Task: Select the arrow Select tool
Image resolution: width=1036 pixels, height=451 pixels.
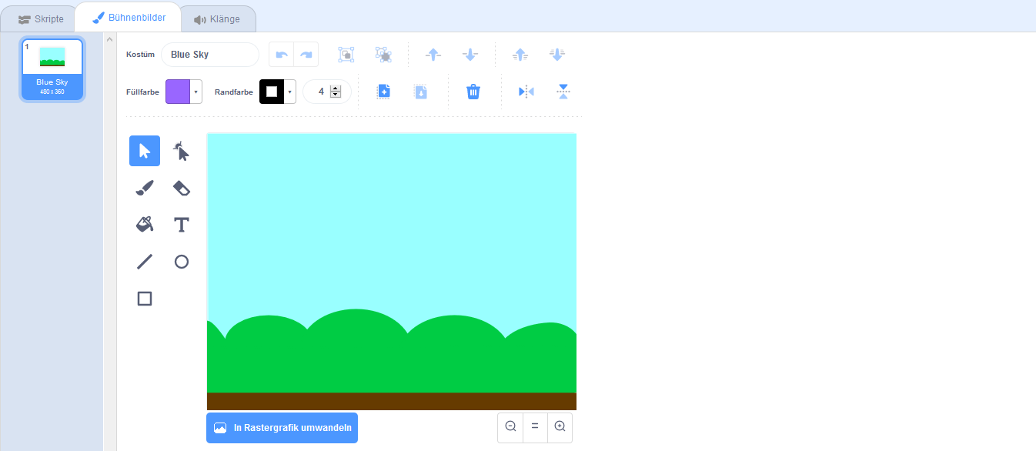Action: [145, 151]
